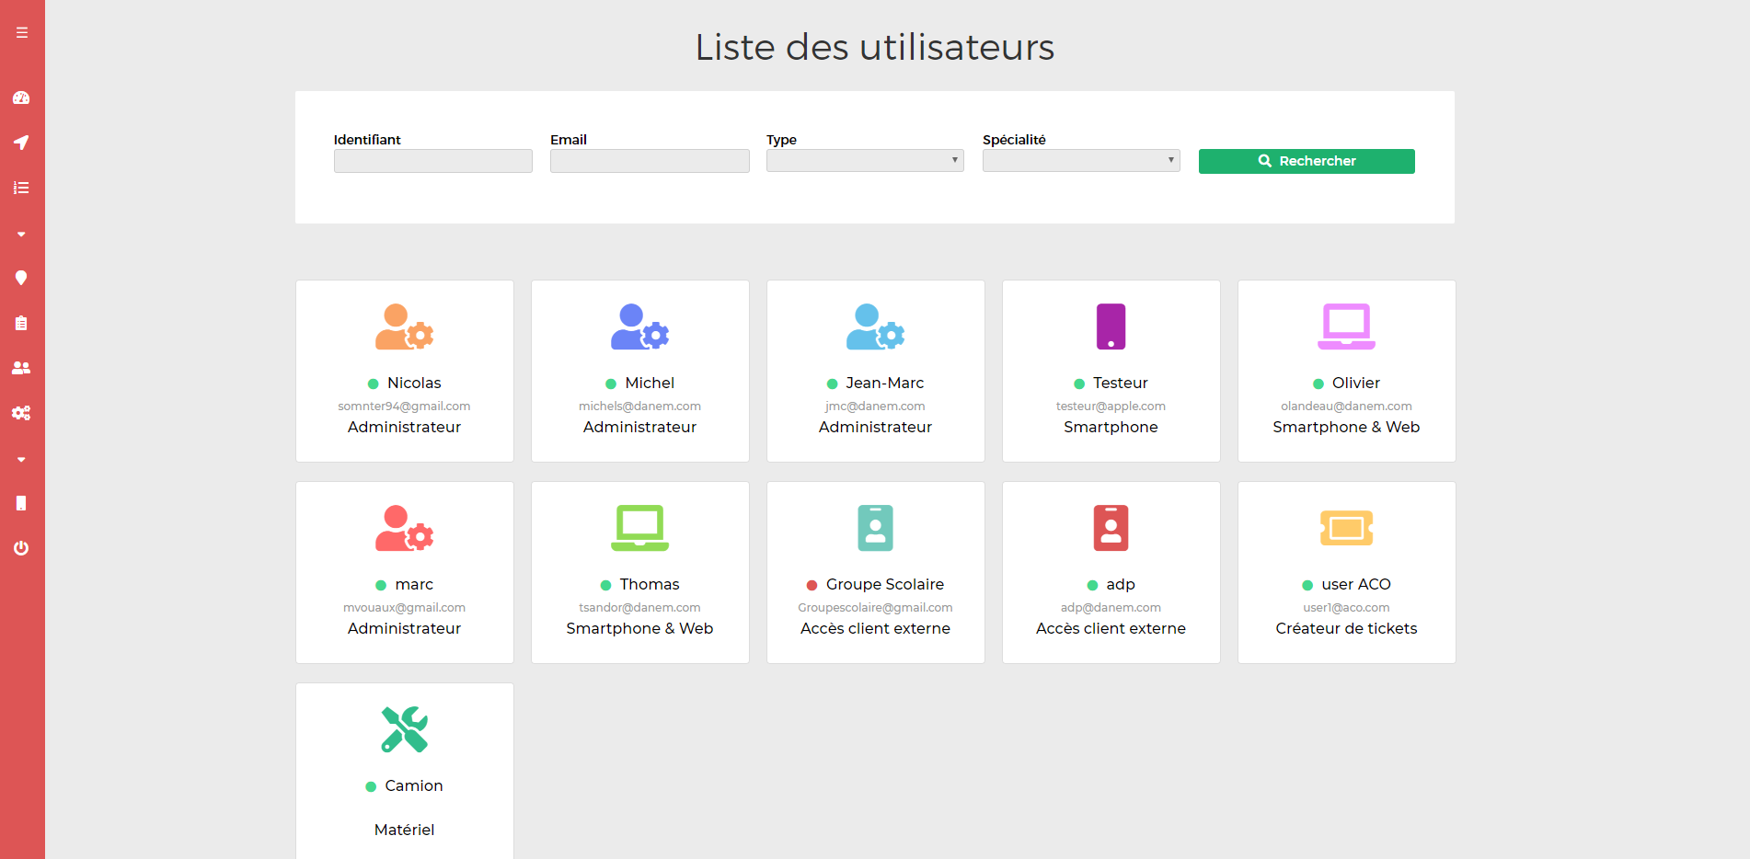This screenshot has height=859, width=1750.
Task: Expand the upper sidebar caret arrow
Action: coord(21,234)
